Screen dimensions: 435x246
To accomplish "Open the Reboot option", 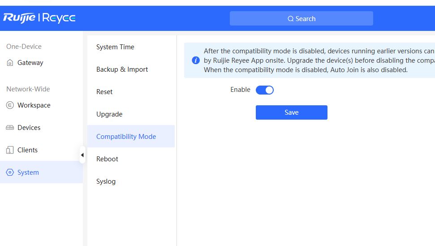I will (107, 159).
